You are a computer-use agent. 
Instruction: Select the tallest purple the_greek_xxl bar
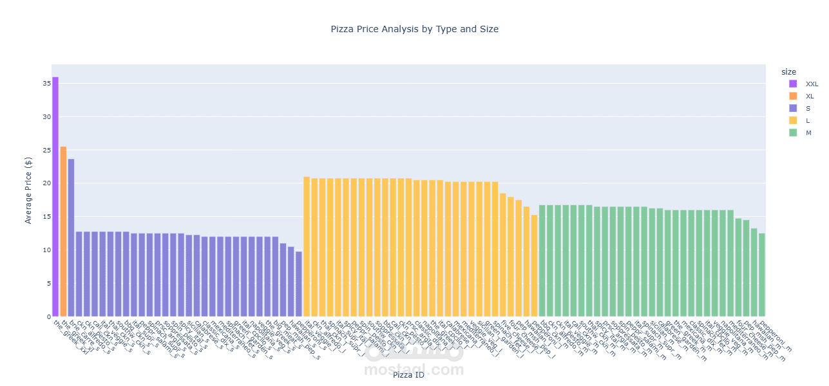pyautogui.click(x=55, y=193)
